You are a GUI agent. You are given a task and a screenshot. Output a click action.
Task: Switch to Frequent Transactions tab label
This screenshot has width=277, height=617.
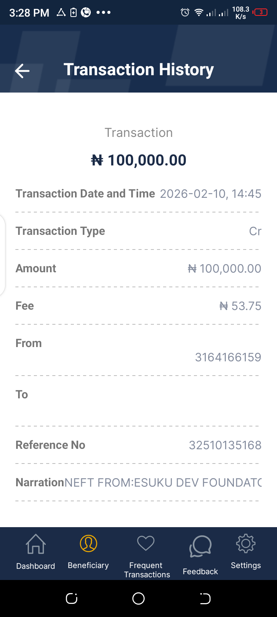point(147,570)
